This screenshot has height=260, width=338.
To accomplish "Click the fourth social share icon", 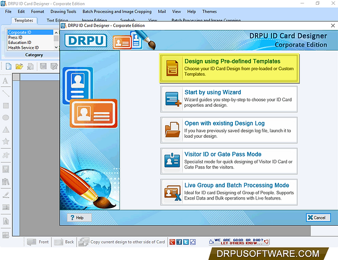I will [x=193, y=242].
